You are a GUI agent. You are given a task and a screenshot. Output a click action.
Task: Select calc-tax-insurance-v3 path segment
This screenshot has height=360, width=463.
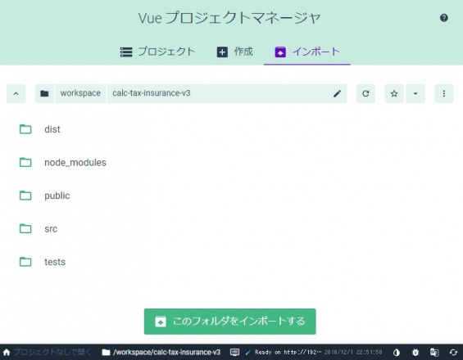pos(152,93)
